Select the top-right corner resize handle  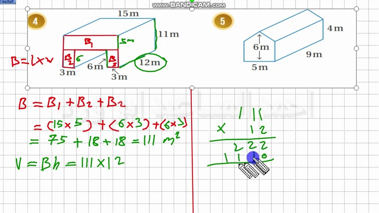pyautogui.click(x=356, y=9)
